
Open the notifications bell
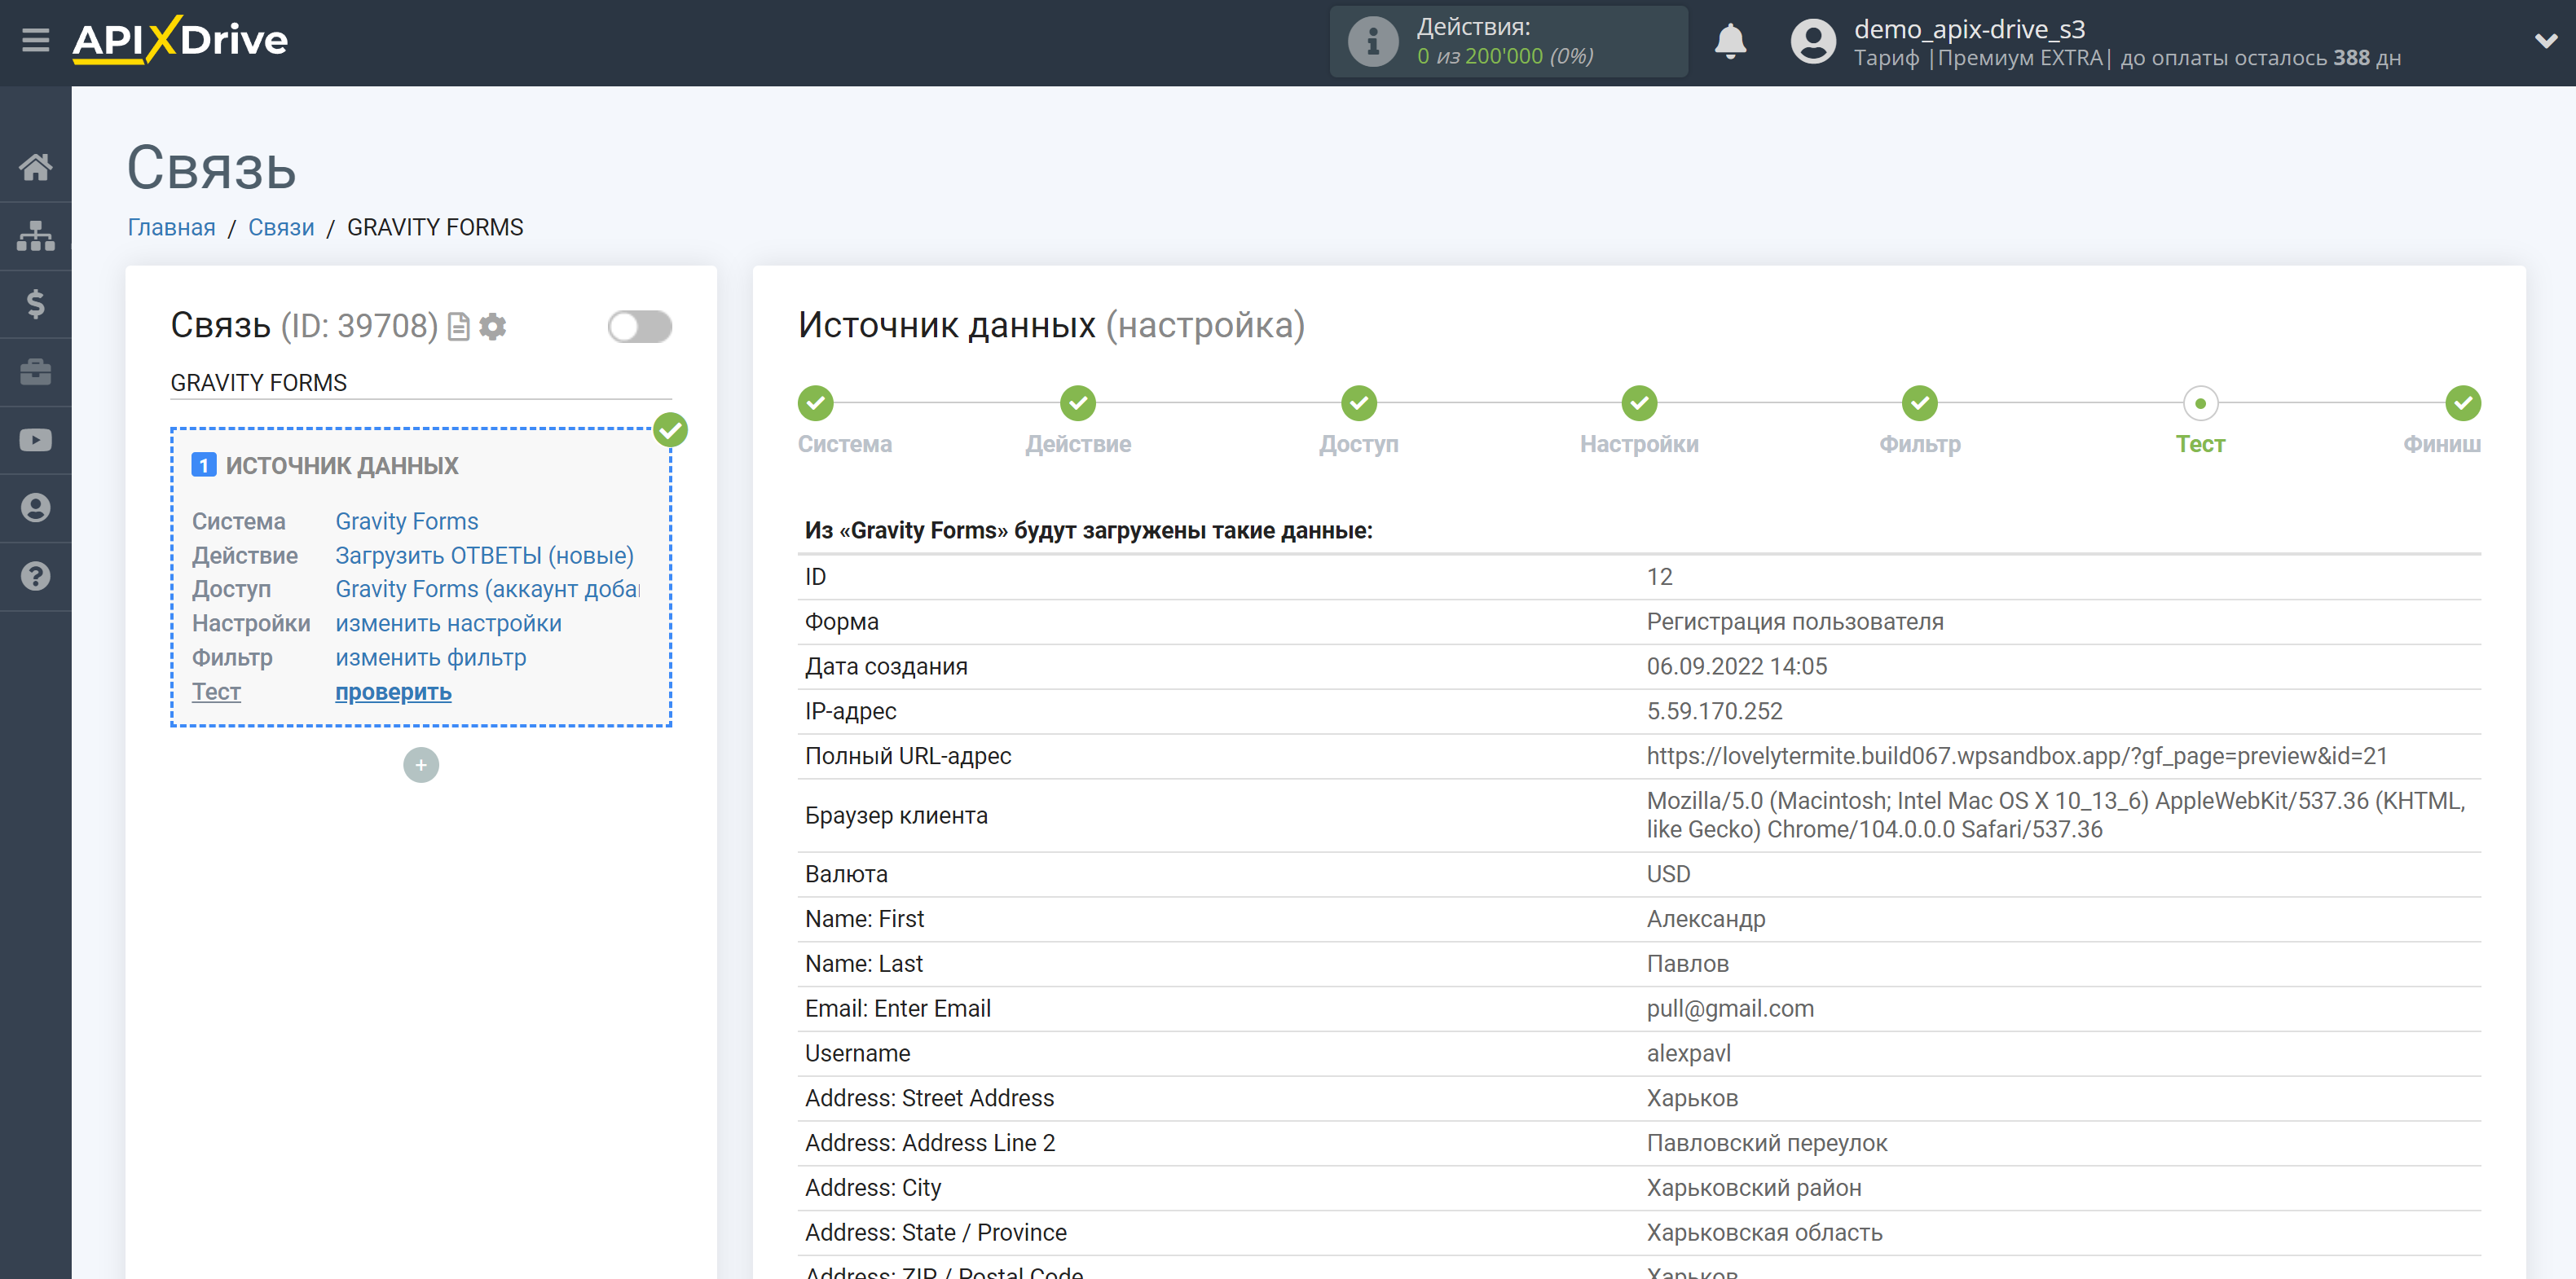(1730, 42)
